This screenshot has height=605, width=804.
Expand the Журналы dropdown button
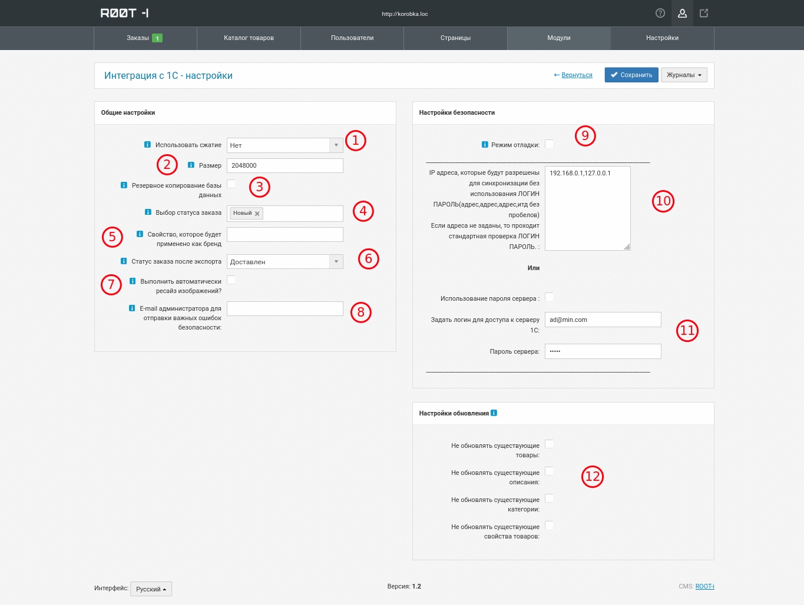click(684, 75)
